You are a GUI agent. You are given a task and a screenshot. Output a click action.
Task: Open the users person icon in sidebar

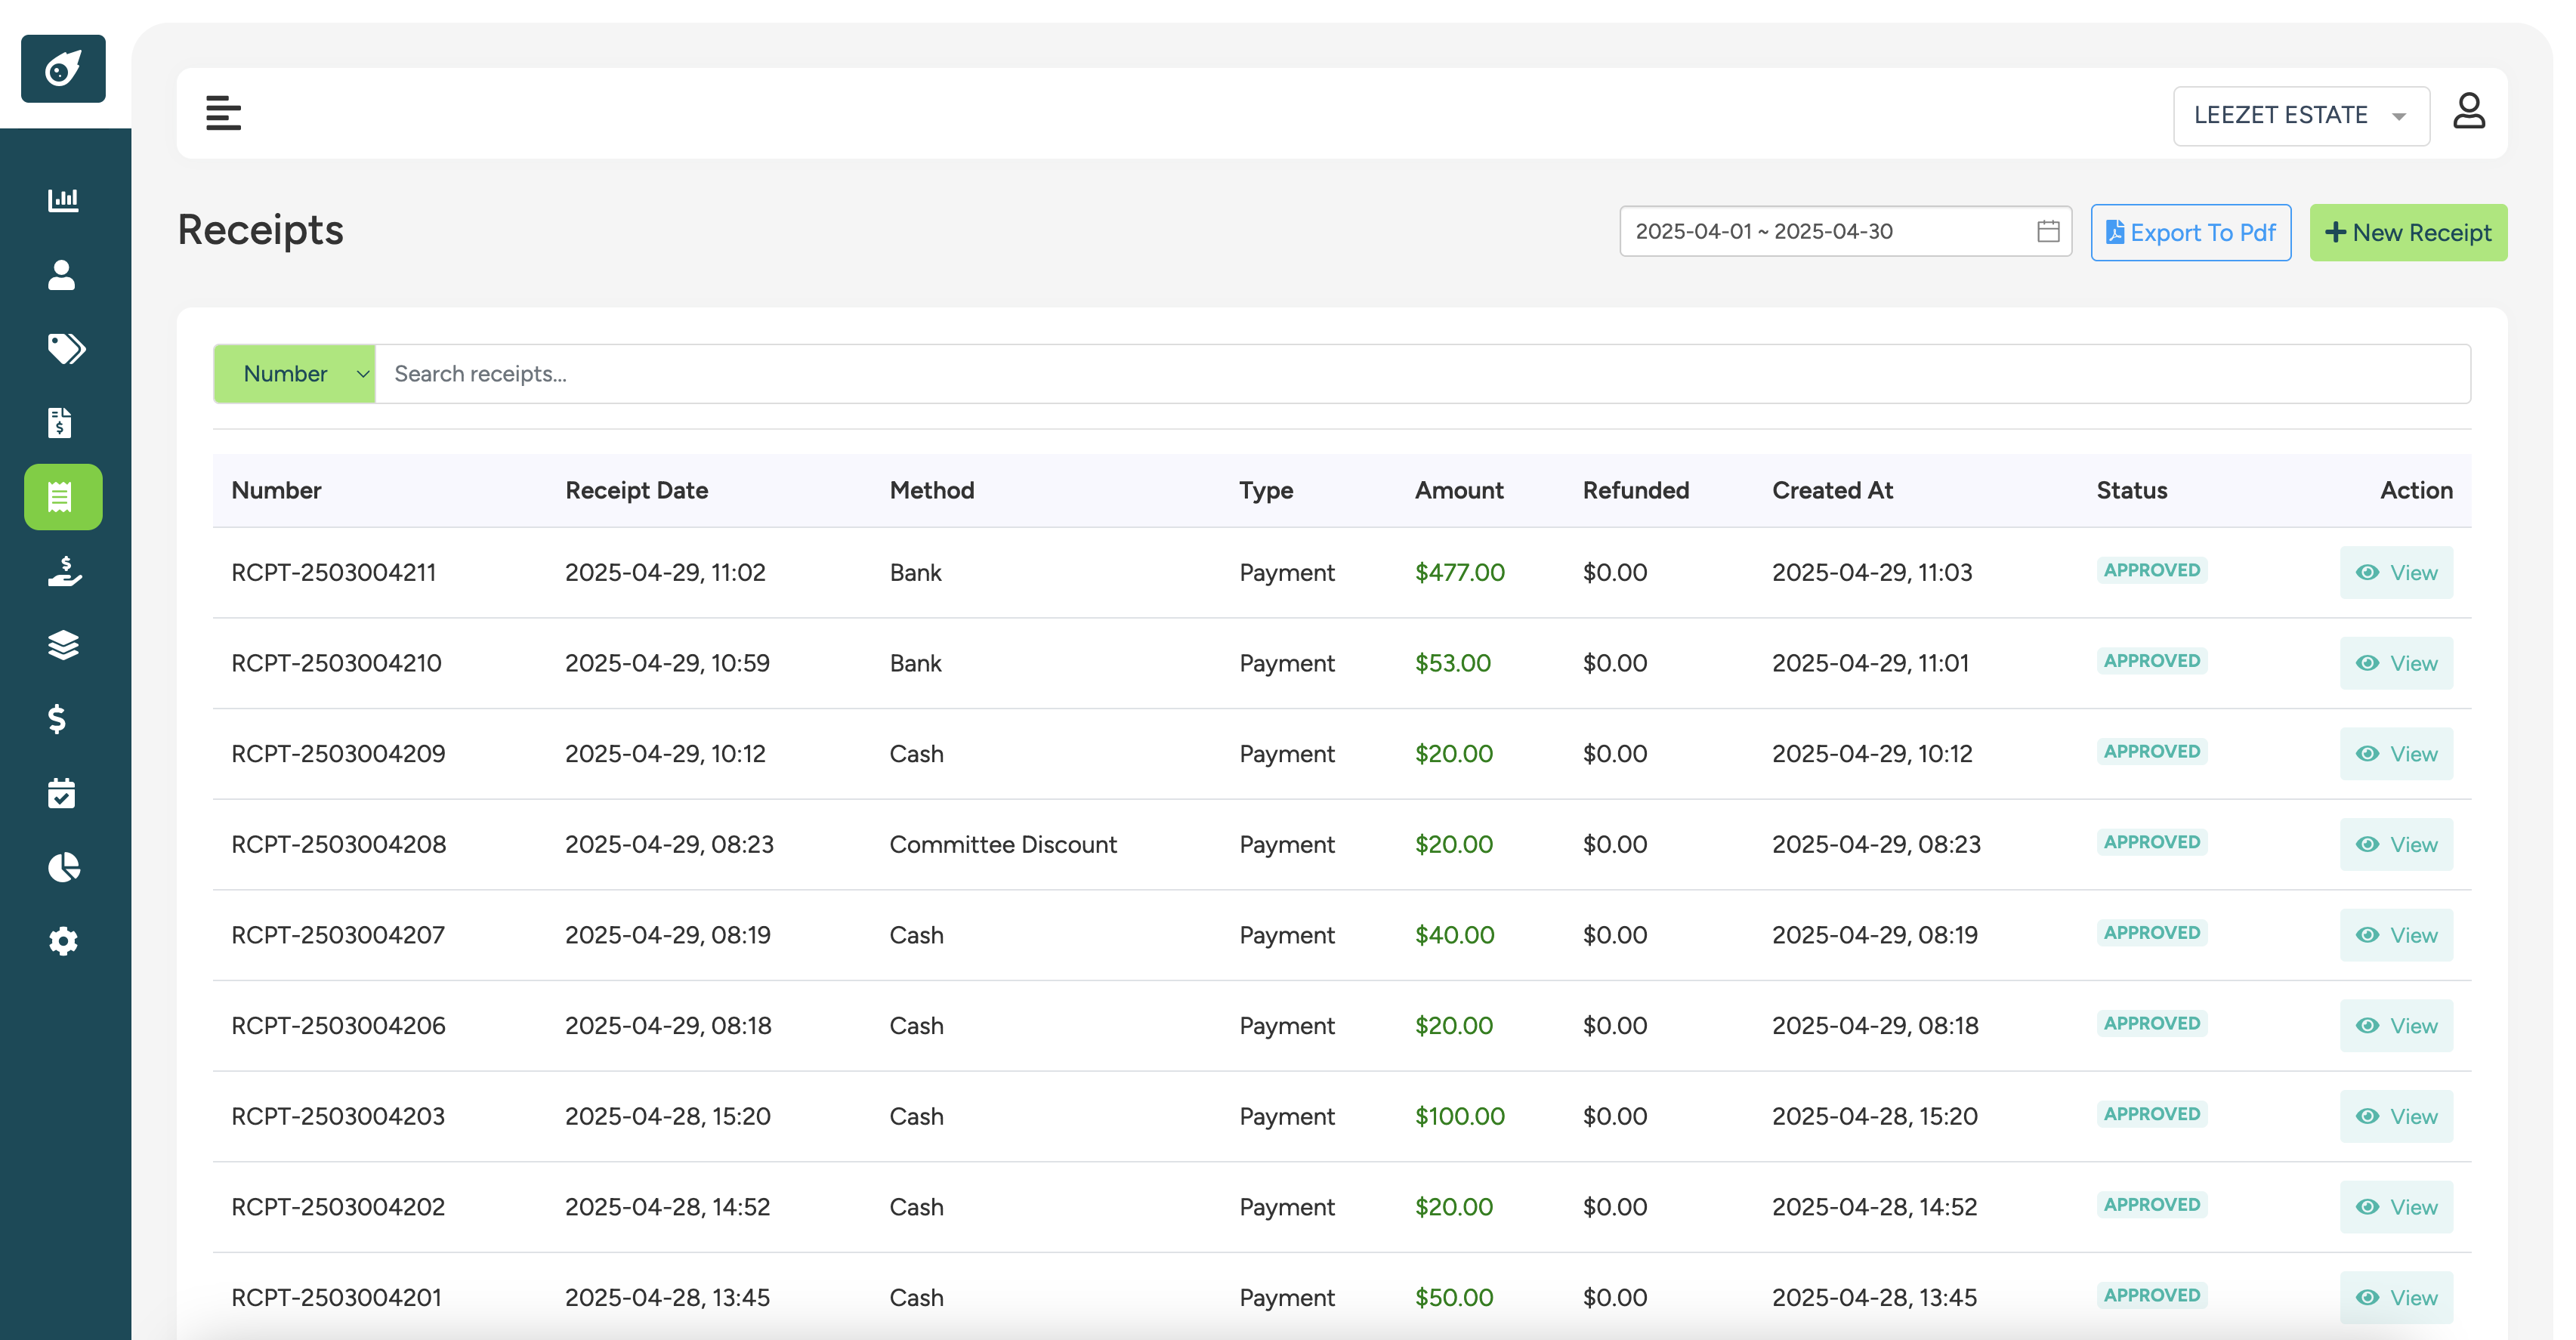click(x=62, y=275)
